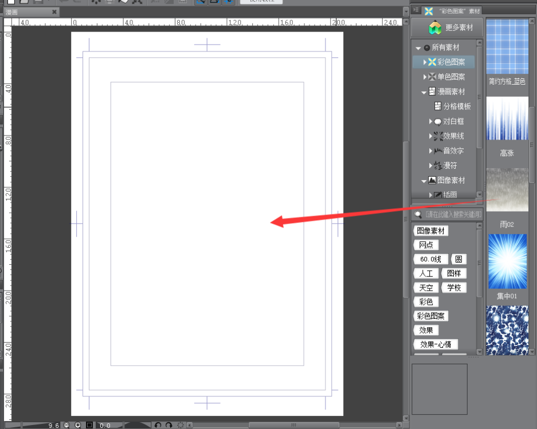This screenshot has height=429, width=537.
Task: Click the magnifier search icon in the material panel
Action: pos(418,214)
